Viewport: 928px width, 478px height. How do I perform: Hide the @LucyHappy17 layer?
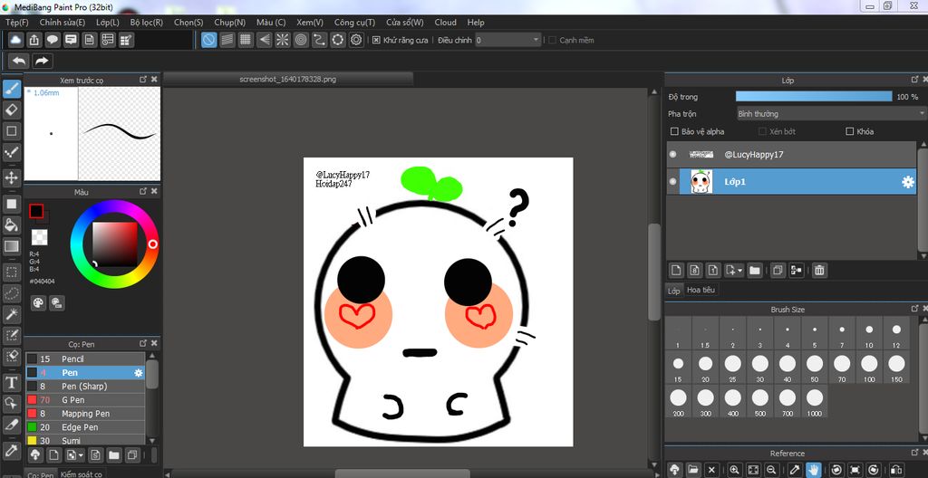pyautogui.click(x=672, y=155)
